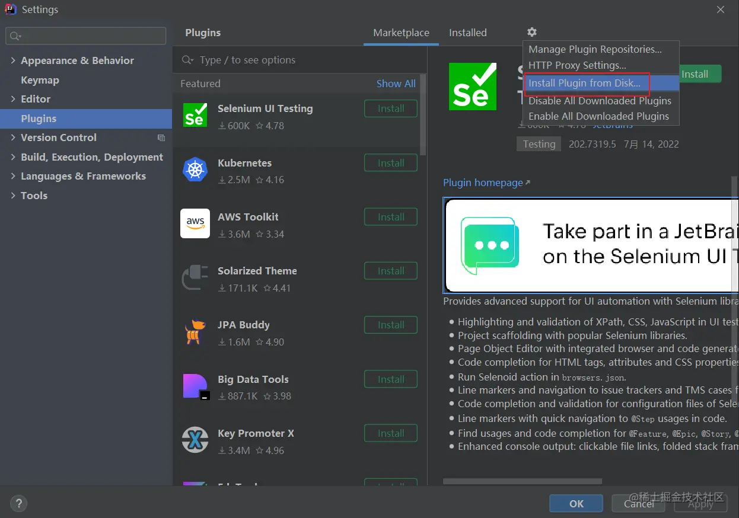Viewport: 739px width, 518px height.
Task: Open the Plugin homepage link
Action: point(486,183)
